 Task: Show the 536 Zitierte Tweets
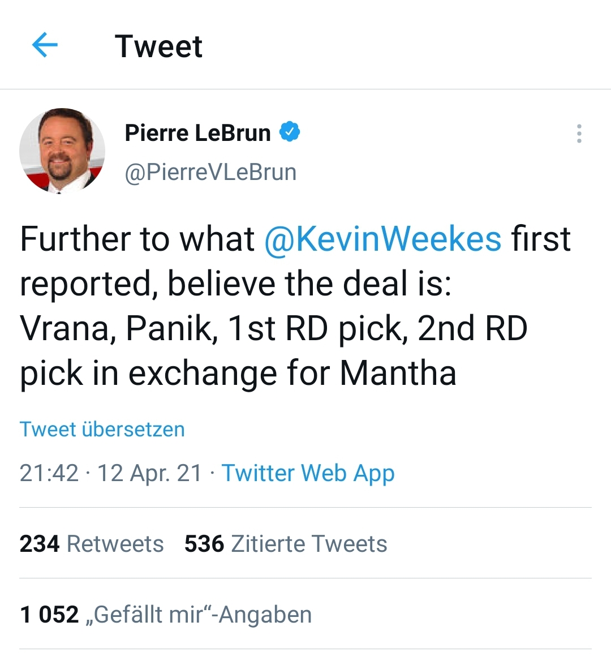point(286,544)
